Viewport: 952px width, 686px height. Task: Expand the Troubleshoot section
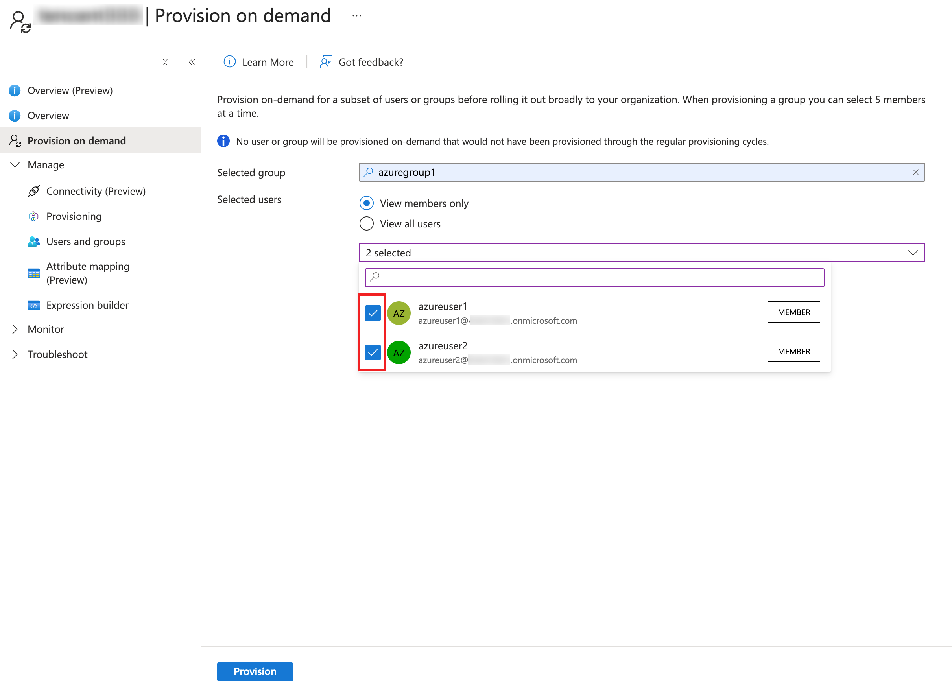(x=15, y=354)
